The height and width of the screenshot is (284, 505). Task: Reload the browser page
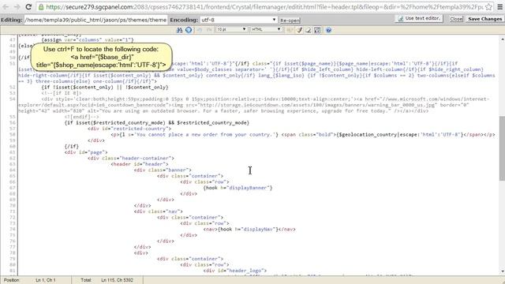pos(28,7)
